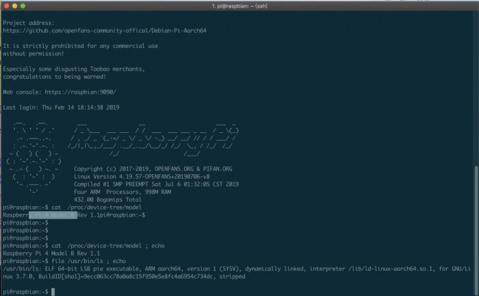The image size is (479, 296).
Task: Click the 'Raspberry Pi' ASCII art banner text
Action: pos(153,140)
